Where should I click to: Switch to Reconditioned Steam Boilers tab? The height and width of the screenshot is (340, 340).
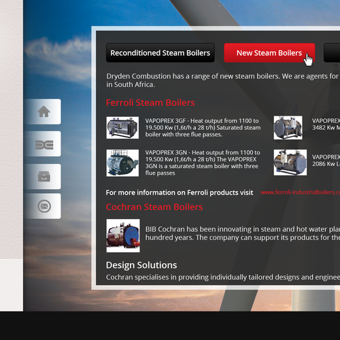pos(160,53)
